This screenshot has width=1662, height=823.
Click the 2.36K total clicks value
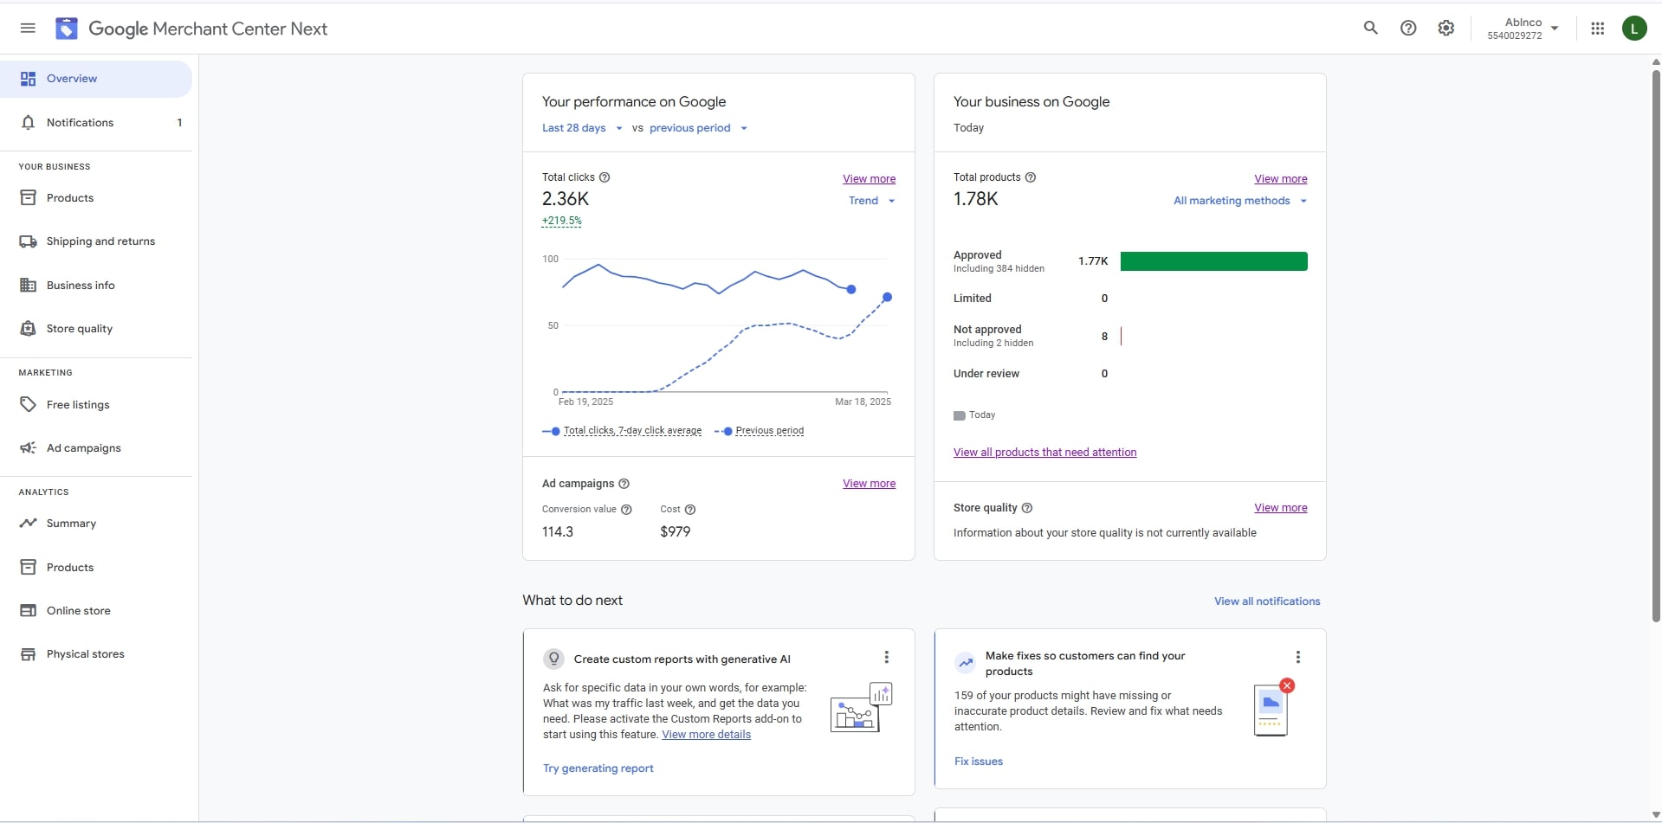[x=566, y=199]
